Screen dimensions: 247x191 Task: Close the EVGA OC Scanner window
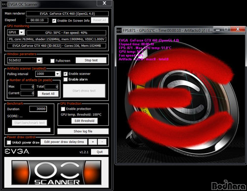pyautogui.click(x=104, y=3)
